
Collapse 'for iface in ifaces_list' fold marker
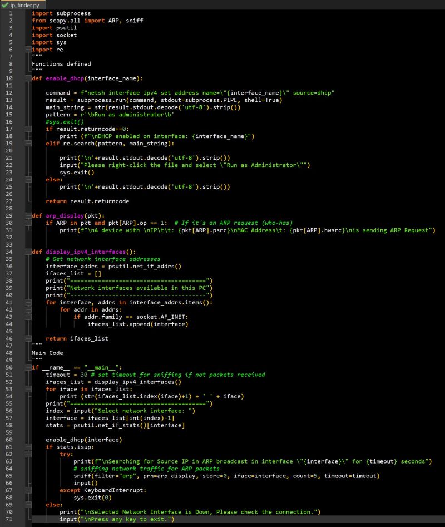tap(28, 389)
